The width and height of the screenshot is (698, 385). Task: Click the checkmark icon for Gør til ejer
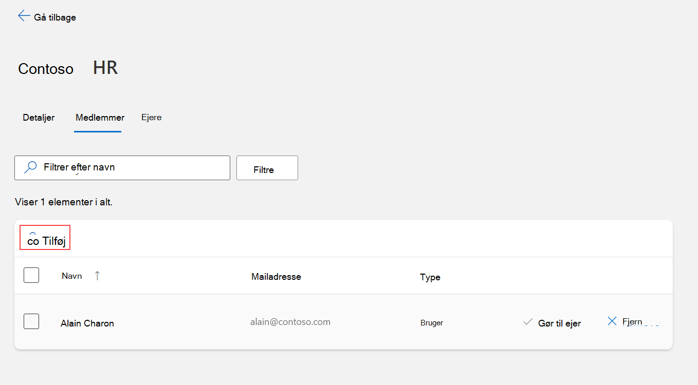(x=527, y=322)
